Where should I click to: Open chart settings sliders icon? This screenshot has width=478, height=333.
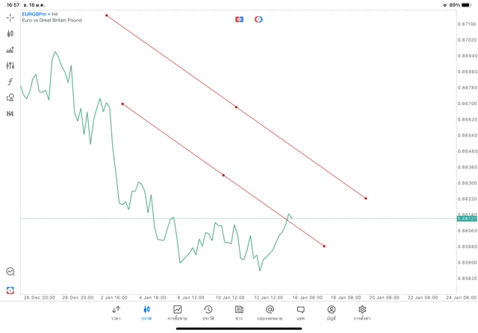(x=10, y=66)
